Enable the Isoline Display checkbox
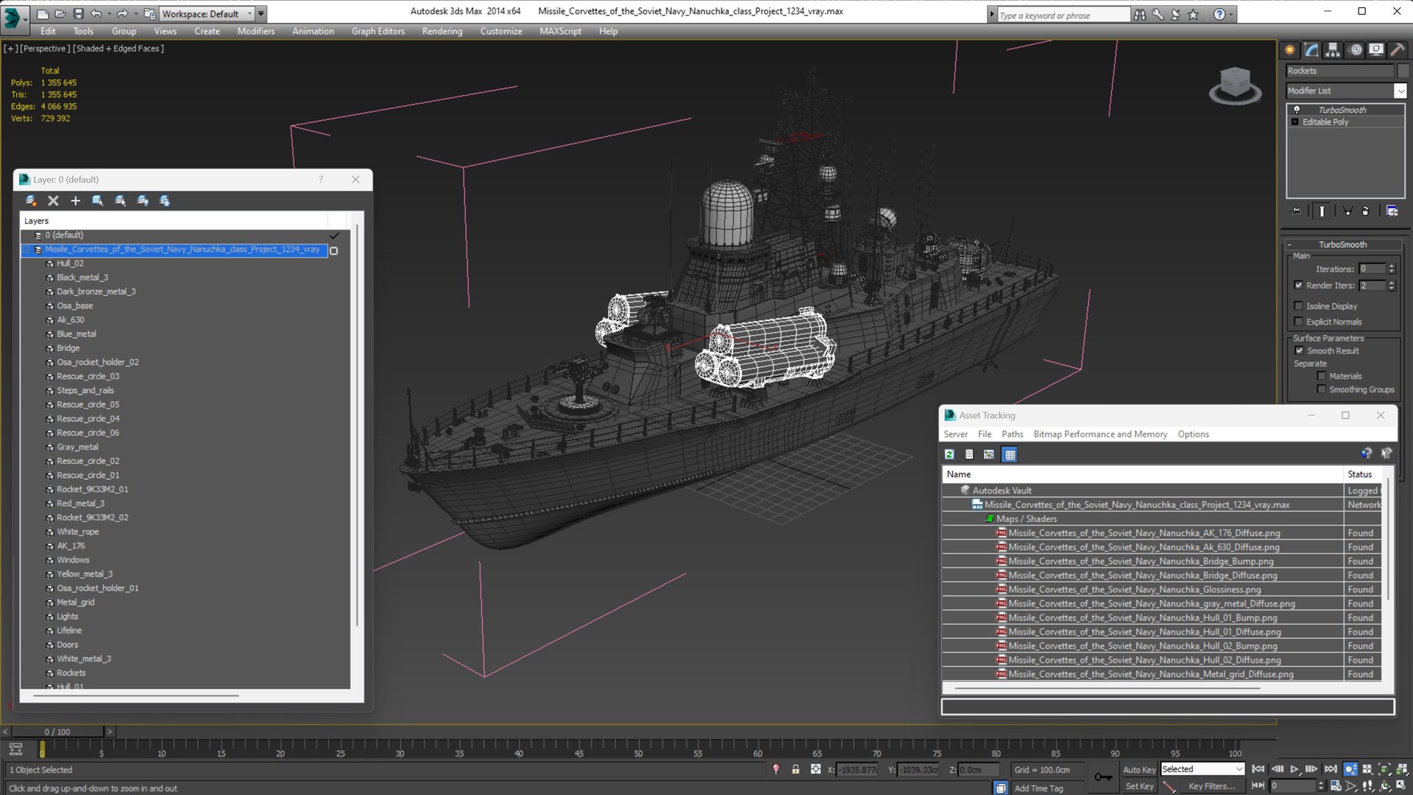Image resolution: width=1413 pixels, height=795 pixels. [x=1299, y=306]
